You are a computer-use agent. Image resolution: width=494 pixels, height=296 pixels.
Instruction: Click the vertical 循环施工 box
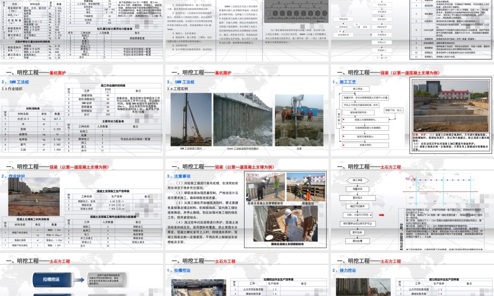point(339,118)
